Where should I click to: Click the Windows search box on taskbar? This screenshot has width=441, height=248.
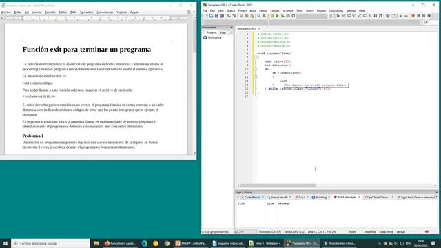tap(50, 243)
